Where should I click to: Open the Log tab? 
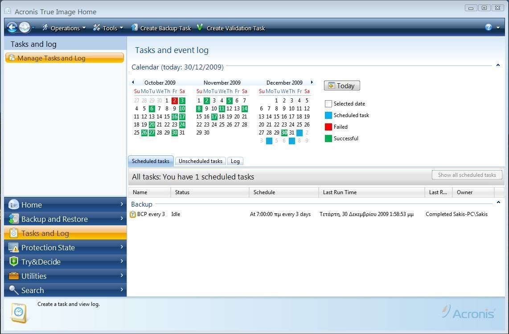[235, 161]
